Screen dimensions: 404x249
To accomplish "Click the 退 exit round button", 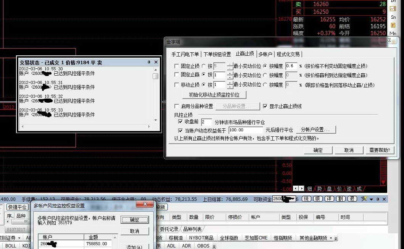I will [x=352, y=199].
